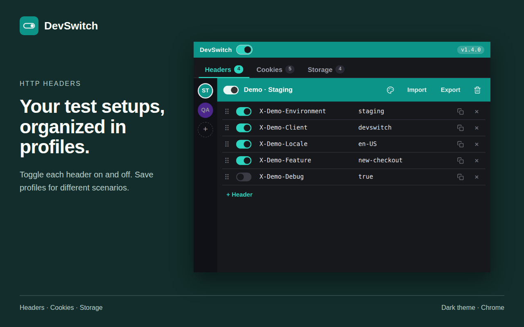Open the Headers tab
This screenshot has width=524, height=327.
(x=224, y=69)
